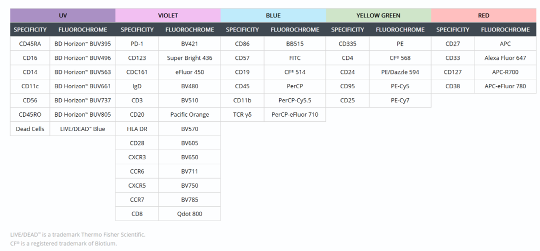
Task: Click the APC-eFluor 780 cell
Action: [505, 86]
